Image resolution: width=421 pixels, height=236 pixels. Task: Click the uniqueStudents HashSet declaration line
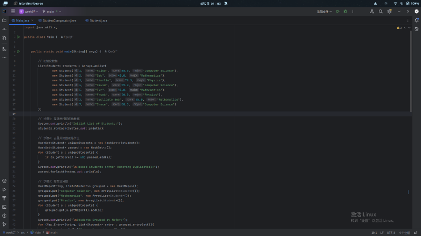coord(89,143)
